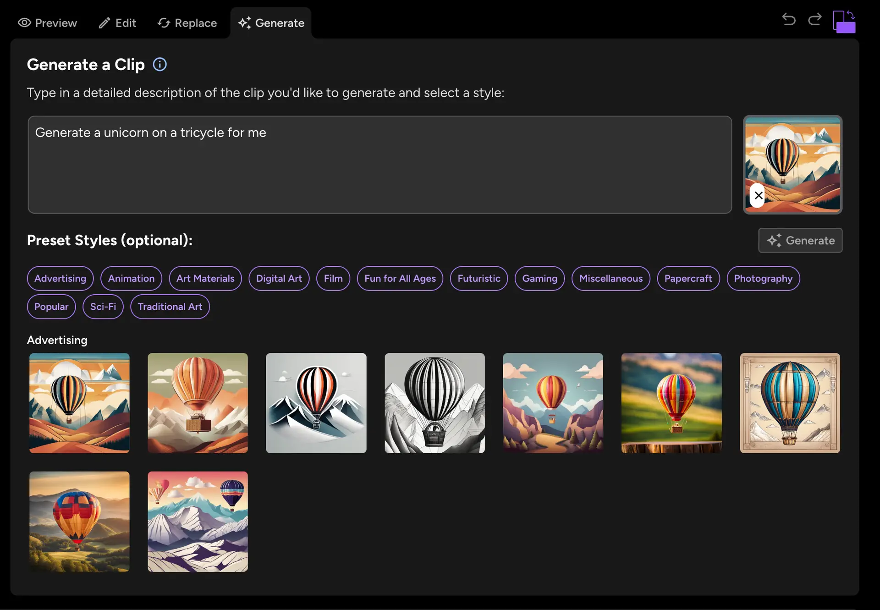
Task: Select the Futuristic preset style
Action: [479, 278]
